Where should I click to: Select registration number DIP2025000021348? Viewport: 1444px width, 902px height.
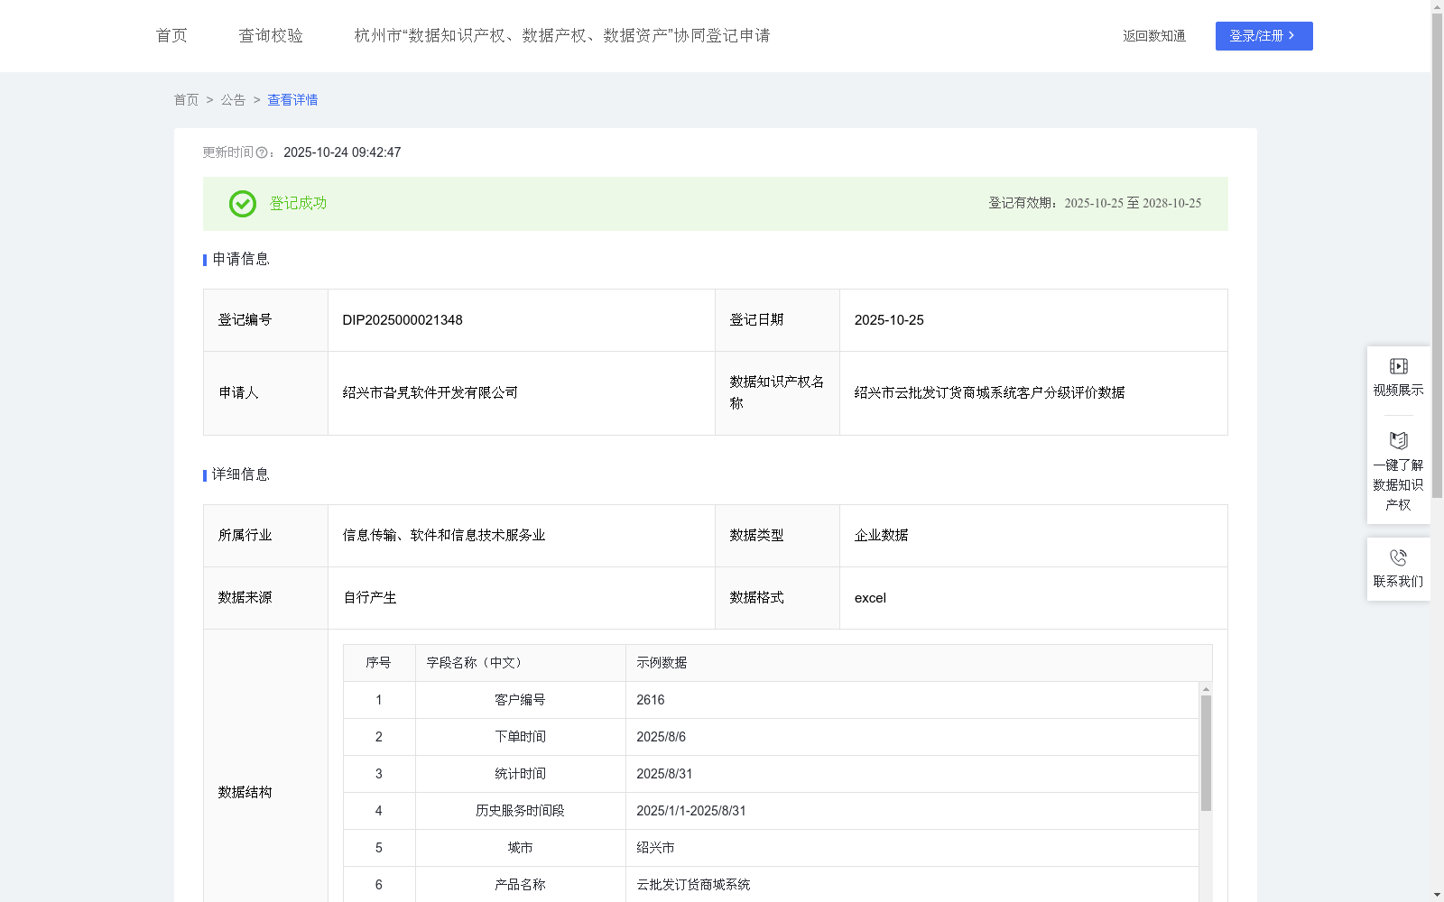coord(403,320)
